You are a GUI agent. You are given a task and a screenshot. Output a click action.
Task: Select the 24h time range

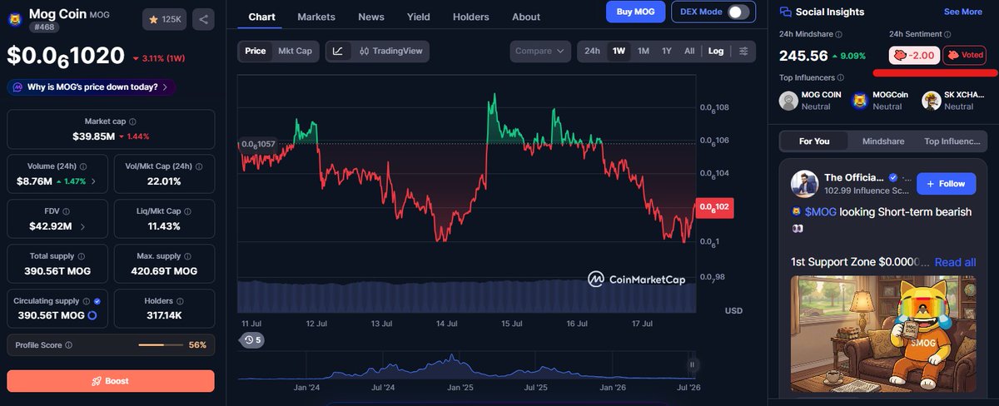(x=592, y=51)
